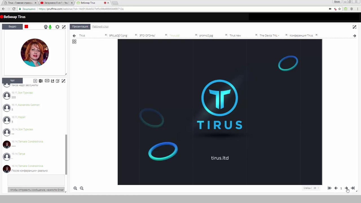Open the Видео panel tab
This screenshot has height=203, width=361.
click(x=12, y=27)
